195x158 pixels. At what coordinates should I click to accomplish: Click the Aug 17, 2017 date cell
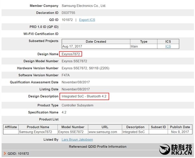pos(96,46)
